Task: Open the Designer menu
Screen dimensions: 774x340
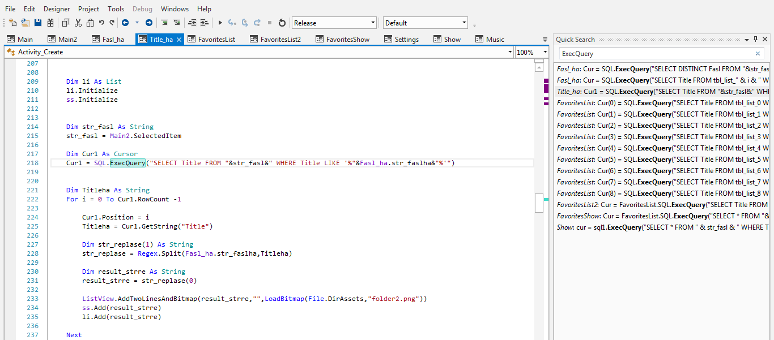Action: coord(57,9)
